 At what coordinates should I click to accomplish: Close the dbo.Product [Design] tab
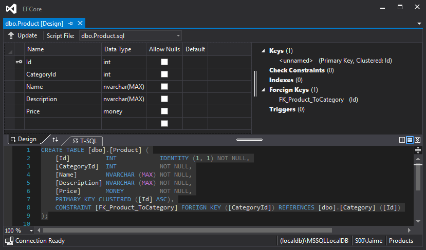[x=80, y=24]
